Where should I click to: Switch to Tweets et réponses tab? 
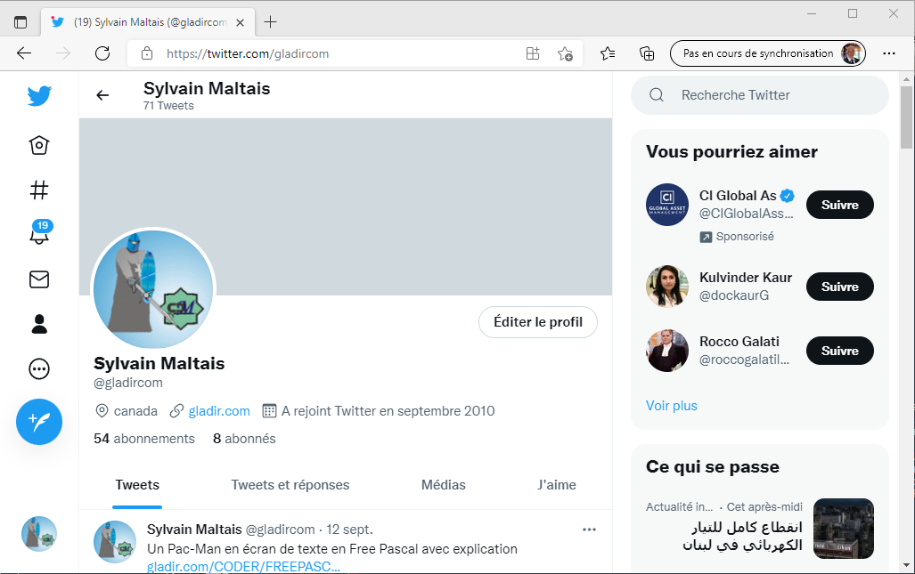coord(290,485)
